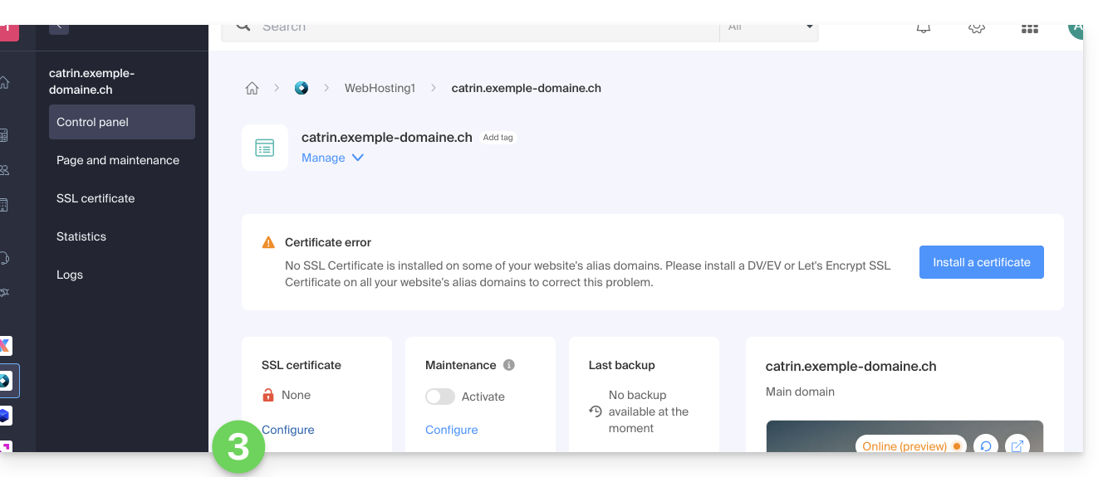Open the settings gear in top bar
This screenshot has height=477, width=1108.
(976, 28)
